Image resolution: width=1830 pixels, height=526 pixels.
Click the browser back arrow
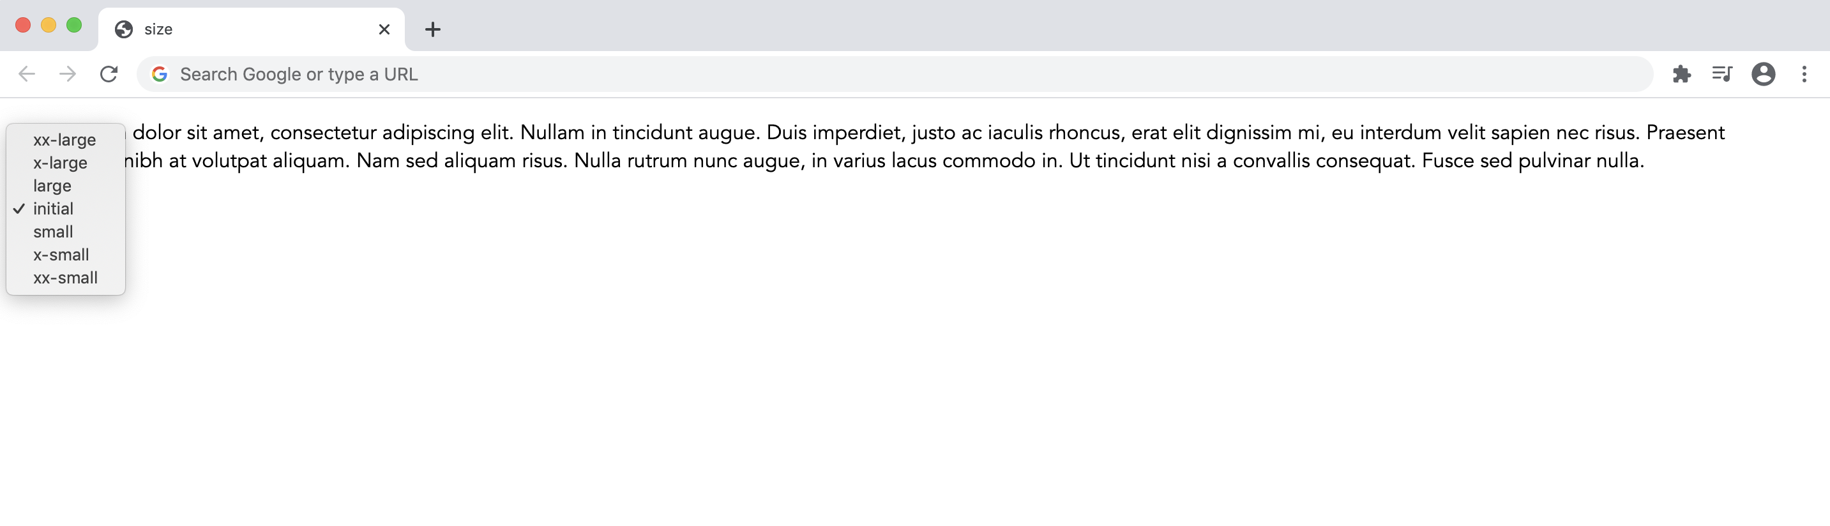[x=27, y=74]
